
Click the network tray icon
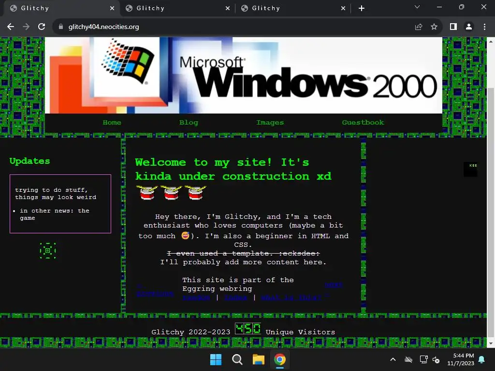[423, 359]
